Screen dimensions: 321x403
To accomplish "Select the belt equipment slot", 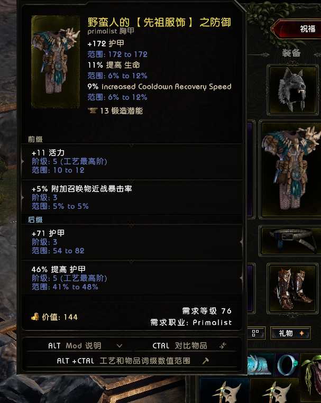I will [x=290, y=241].
